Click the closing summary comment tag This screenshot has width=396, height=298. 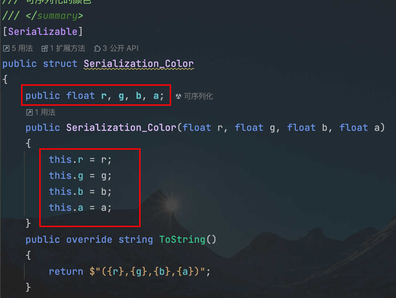pyautogui.click(x=54, y=16)
